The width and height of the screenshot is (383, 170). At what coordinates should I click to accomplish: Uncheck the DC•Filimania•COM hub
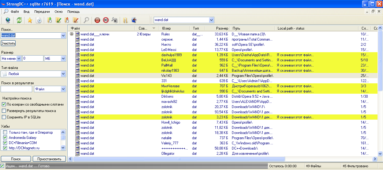pyautogui.click(x=5, y=143)
